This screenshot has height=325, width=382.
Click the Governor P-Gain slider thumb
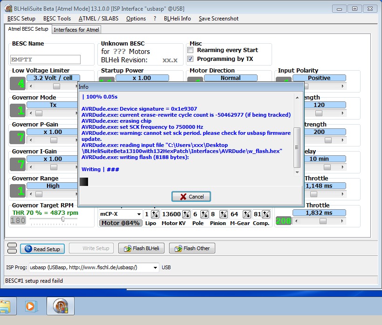[54, 140]
